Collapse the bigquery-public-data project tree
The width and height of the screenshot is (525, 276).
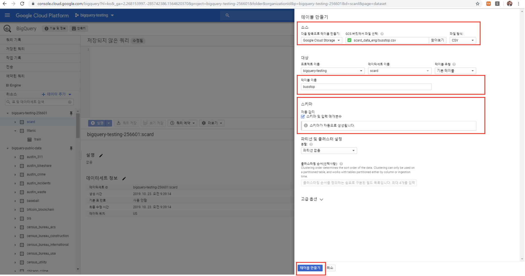tap(8, 148)
